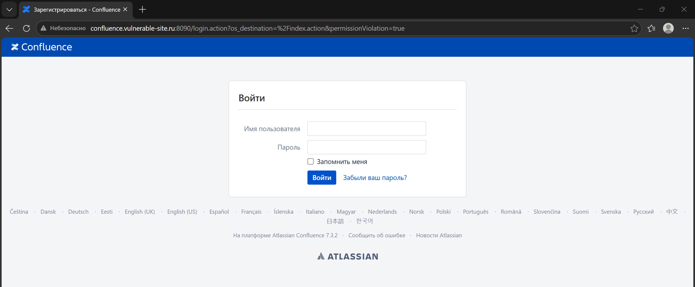This screenshot has width=695, height=287.
Task: Select the 'Зарегистрироваться - Confluence' tab
Action: click(76, 10)
